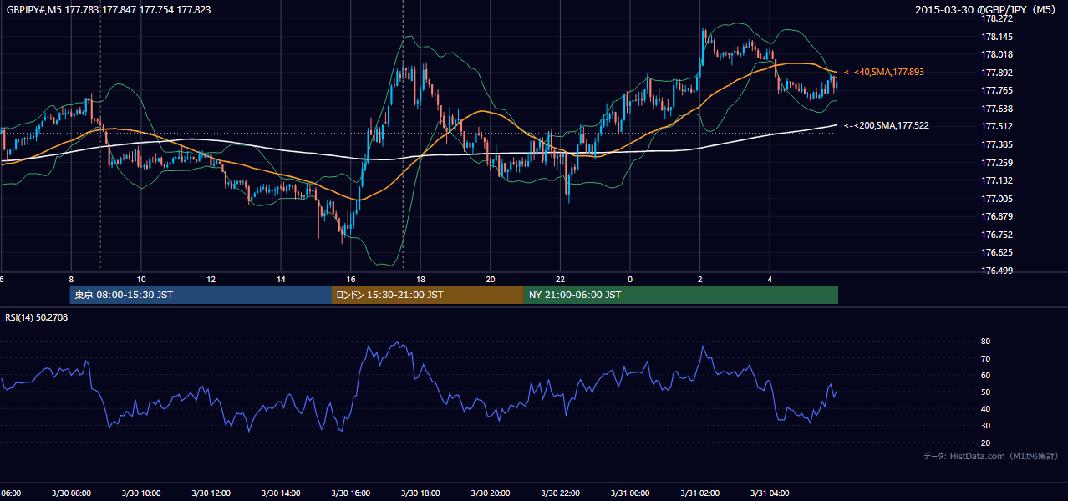Click price axis label 176.752
The height and width of the screenshot is (501, 1068).
(x=998, y=235)
